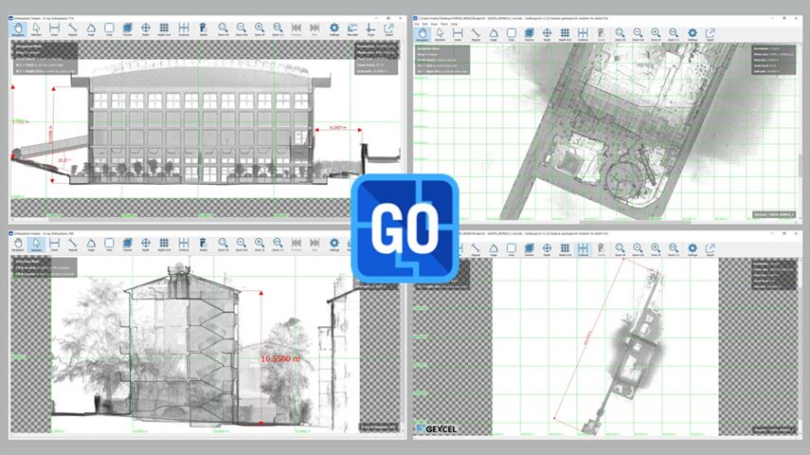Choose Area tool in top-left window

[x=109, y=29]
